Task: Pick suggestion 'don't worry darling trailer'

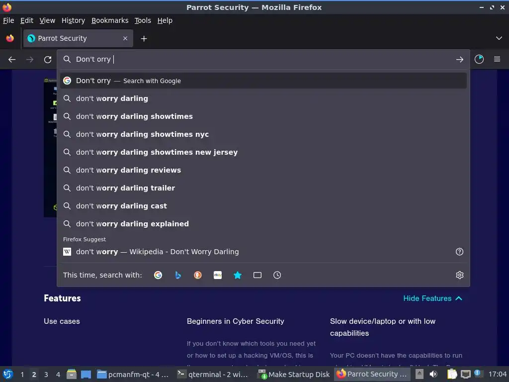Action: tap(263, 188)
